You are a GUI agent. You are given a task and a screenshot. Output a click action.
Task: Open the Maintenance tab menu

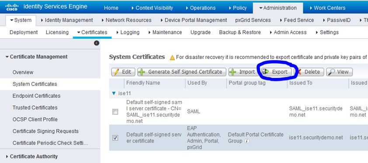(x=165, y=32)
